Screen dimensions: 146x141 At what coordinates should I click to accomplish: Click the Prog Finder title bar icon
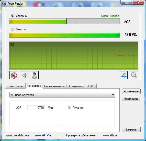coord(4,4)
